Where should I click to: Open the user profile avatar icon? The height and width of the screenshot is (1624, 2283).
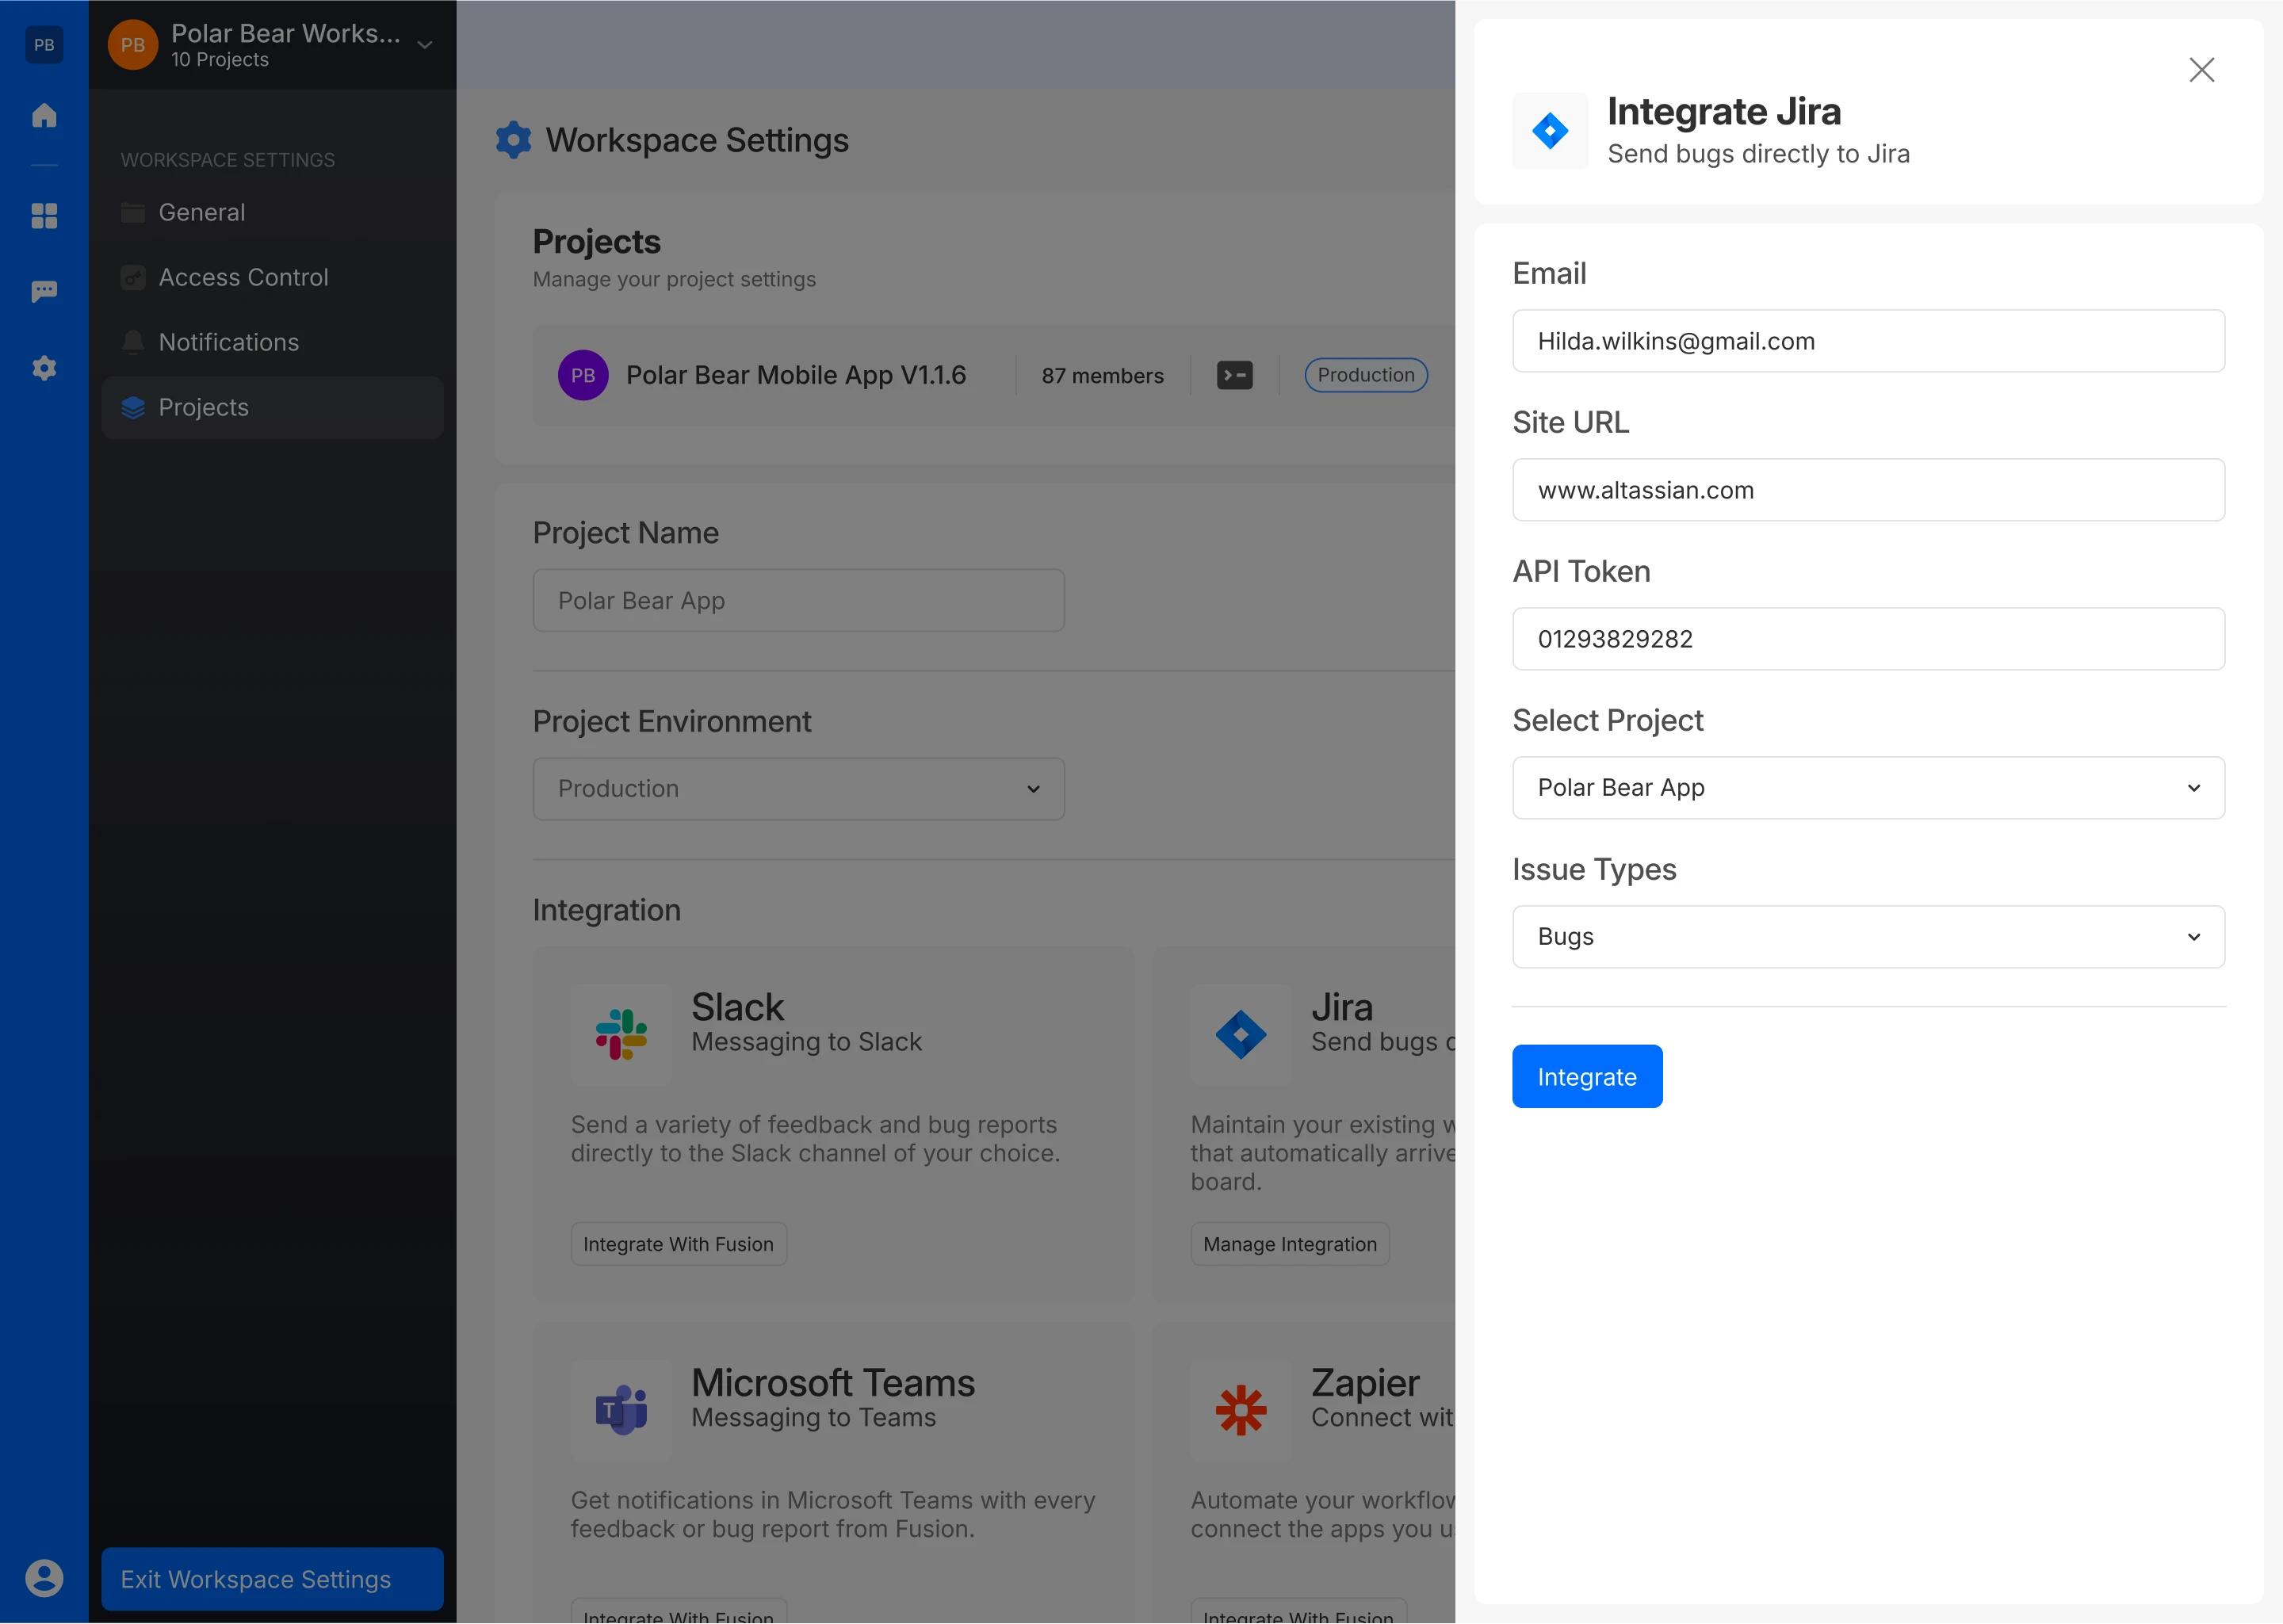coord(44,1578)
